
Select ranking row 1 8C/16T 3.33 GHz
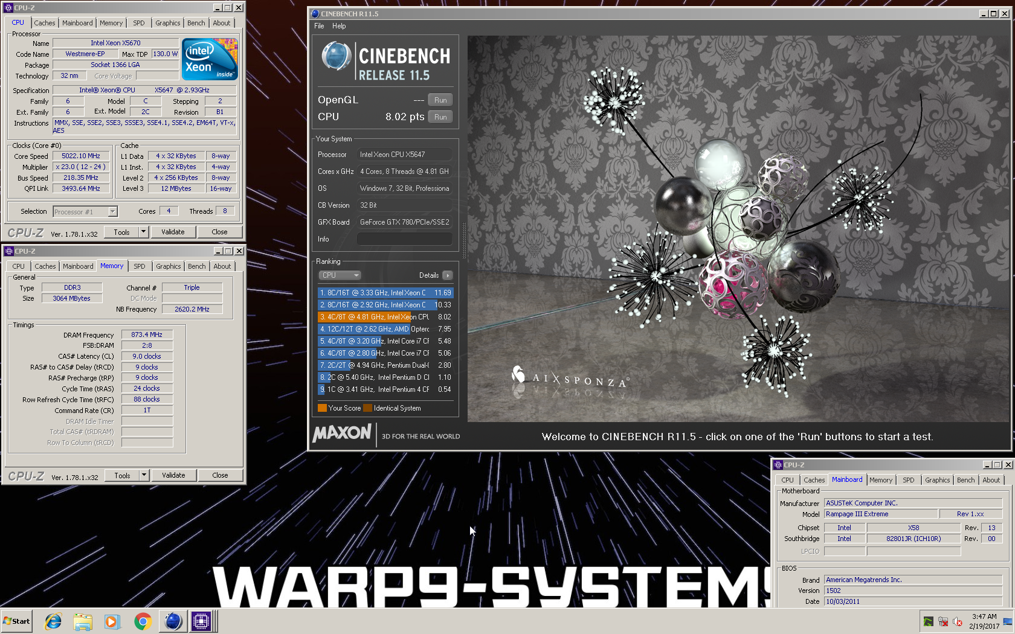click(385, 293)
